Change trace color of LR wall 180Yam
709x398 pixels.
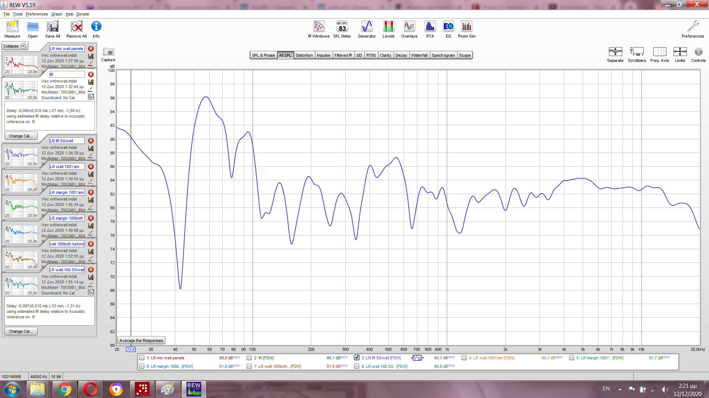91,182
